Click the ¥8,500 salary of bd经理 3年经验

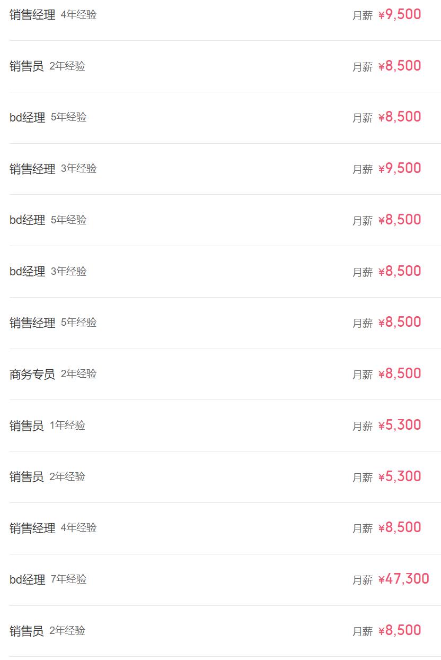click(400, 272)
